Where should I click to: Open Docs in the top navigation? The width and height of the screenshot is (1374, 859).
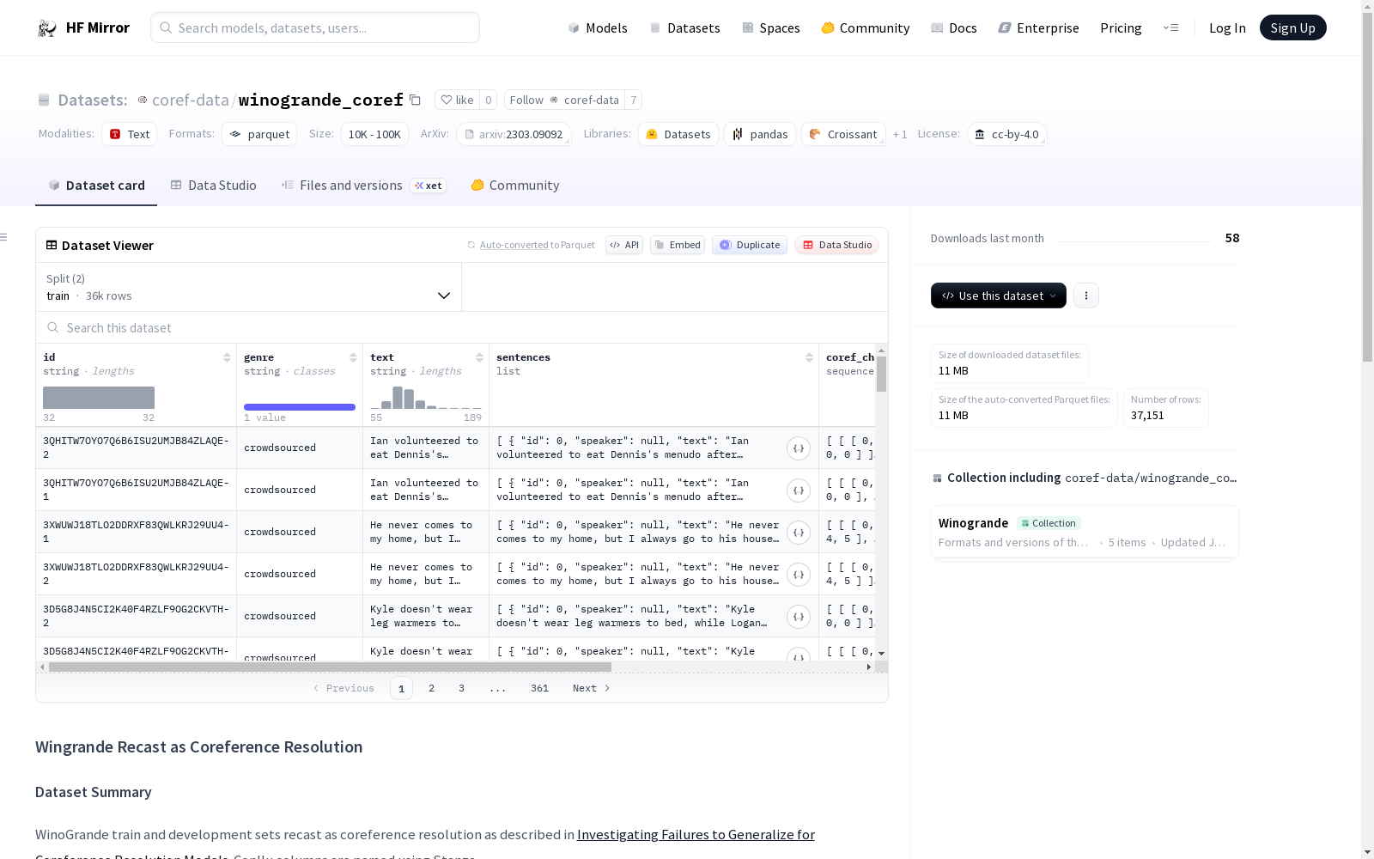point(954,27)
